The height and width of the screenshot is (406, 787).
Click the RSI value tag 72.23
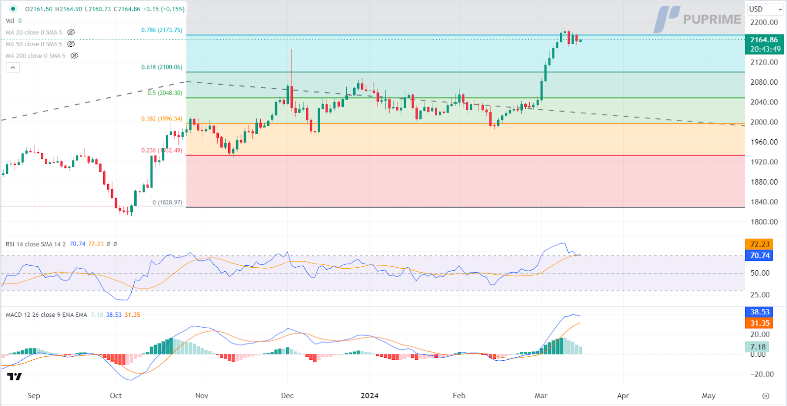760,244
